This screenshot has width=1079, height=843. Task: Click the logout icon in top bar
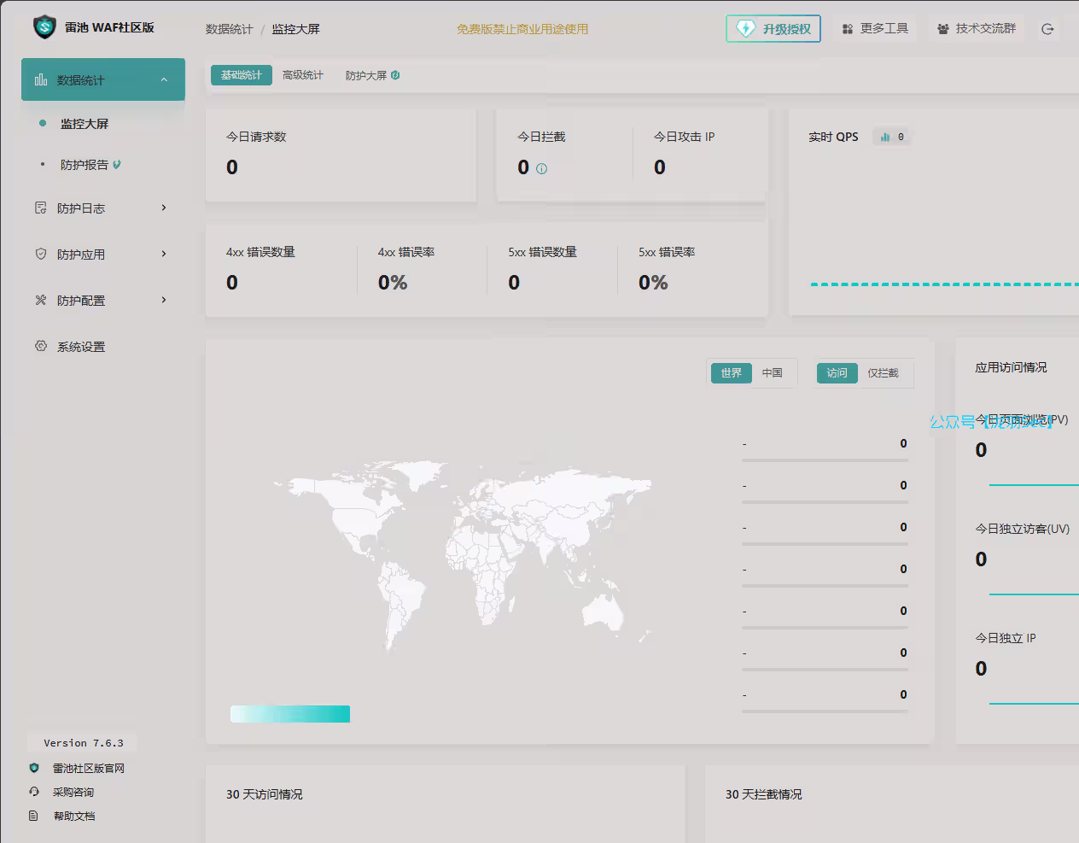point(1047,29)
